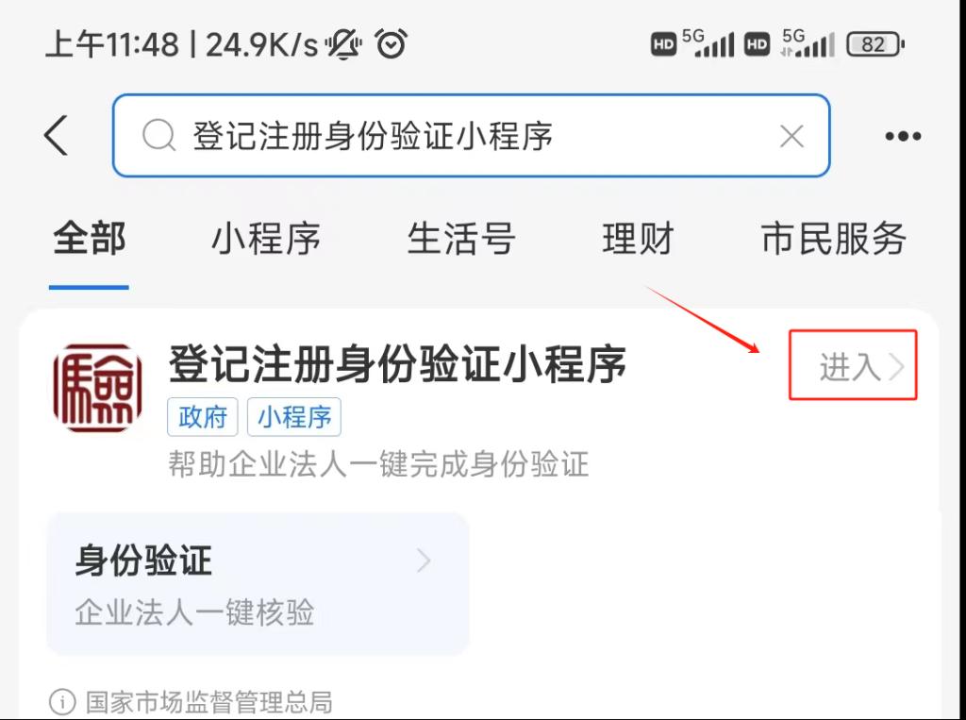Tap the 政府 tag label
This screenshot has height=720, width=966.
pyautogui.click(x=203, y=417)
